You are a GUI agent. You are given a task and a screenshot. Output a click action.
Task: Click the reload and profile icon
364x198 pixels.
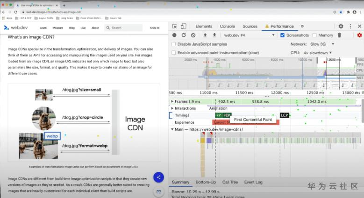(184, 35)
